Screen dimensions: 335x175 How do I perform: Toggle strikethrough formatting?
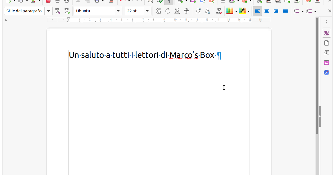(186, 11)
